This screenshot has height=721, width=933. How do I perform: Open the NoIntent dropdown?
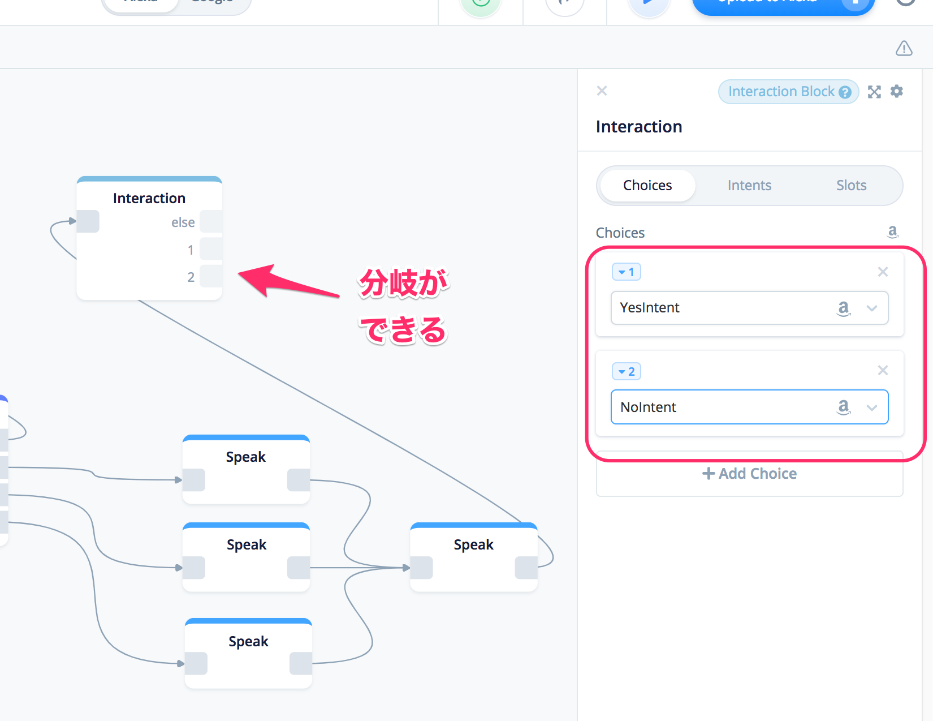click(871, 407)
